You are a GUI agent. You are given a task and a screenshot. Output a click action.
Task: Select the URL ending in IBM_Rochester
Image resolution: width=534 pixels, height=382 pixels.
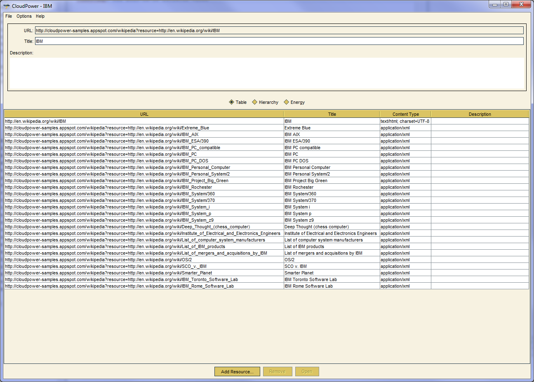144,187
